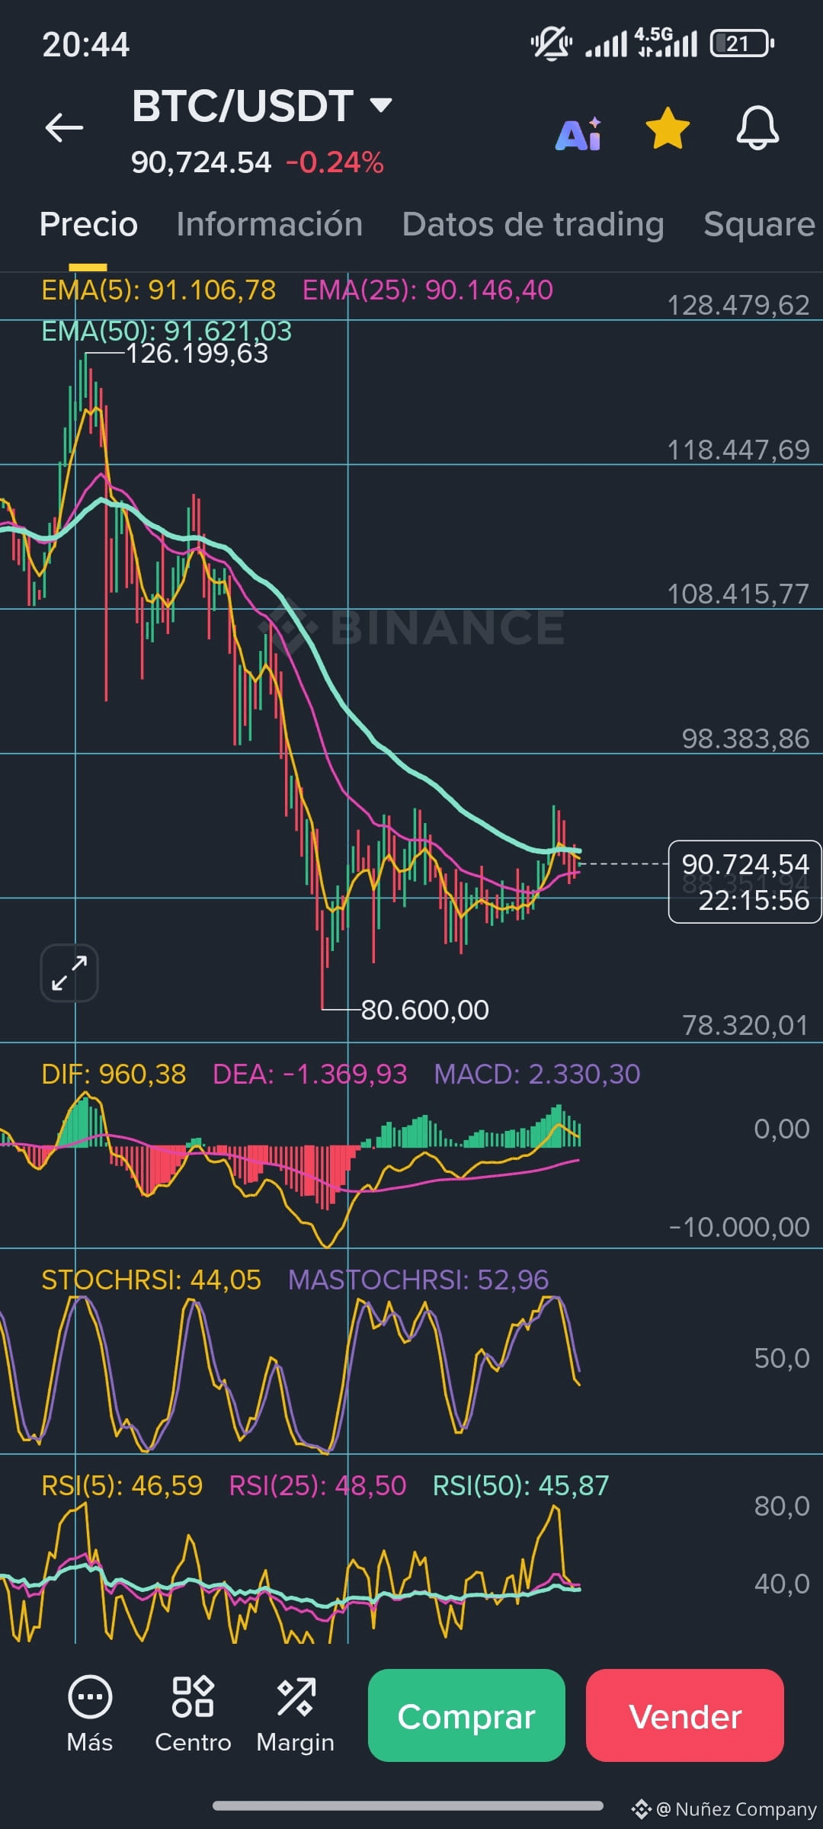
Task: Tap the 128.479,62 price axis label
Action: click(x=738, y=306)
